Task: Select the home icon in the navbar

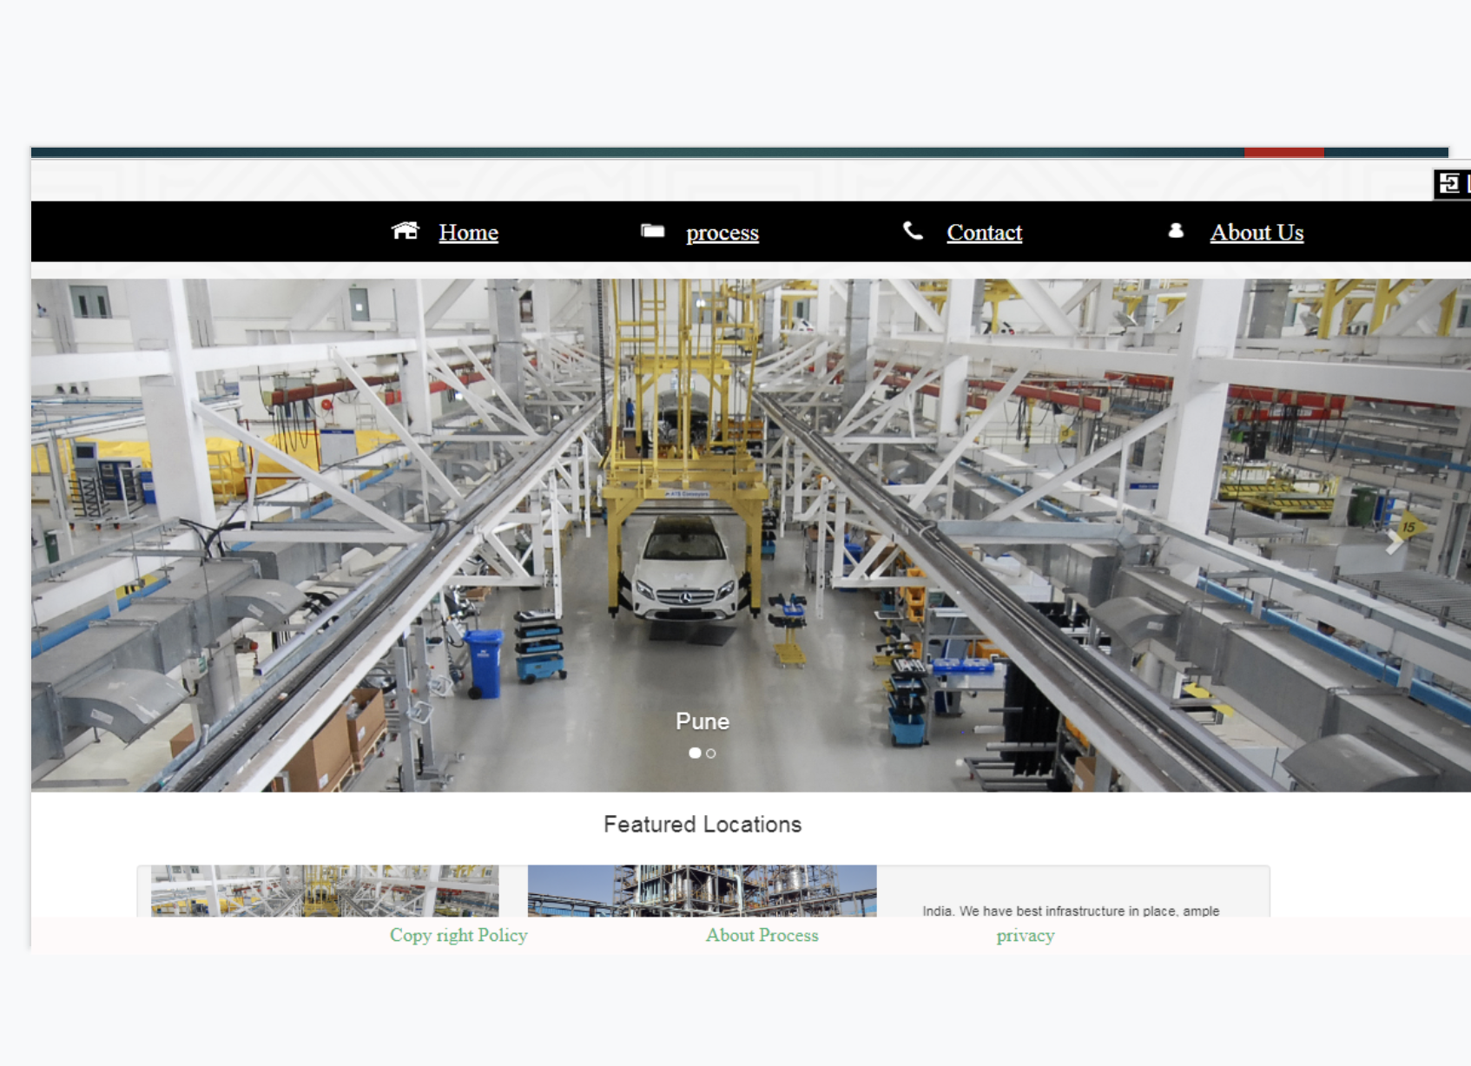Action: click(405, 231)
